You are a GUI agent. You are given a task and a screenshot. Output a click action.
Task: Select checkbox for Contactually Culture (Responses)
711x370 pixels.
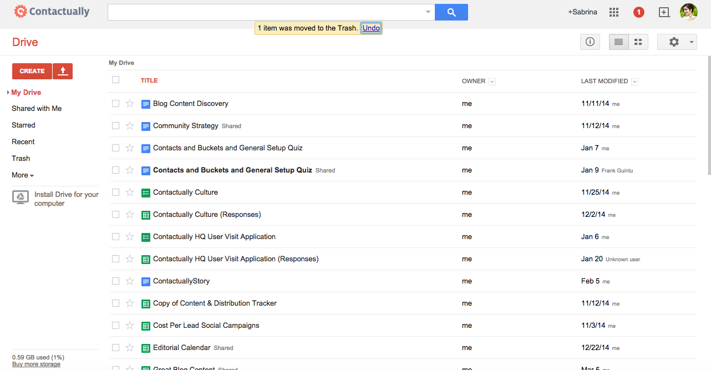point(115,214)
